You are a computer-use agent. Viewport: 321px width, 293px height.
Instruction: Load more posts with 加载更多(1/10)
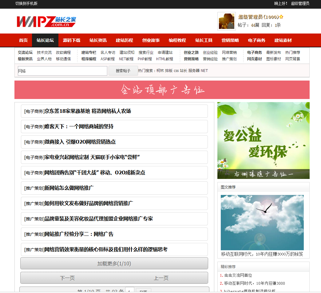114,263
